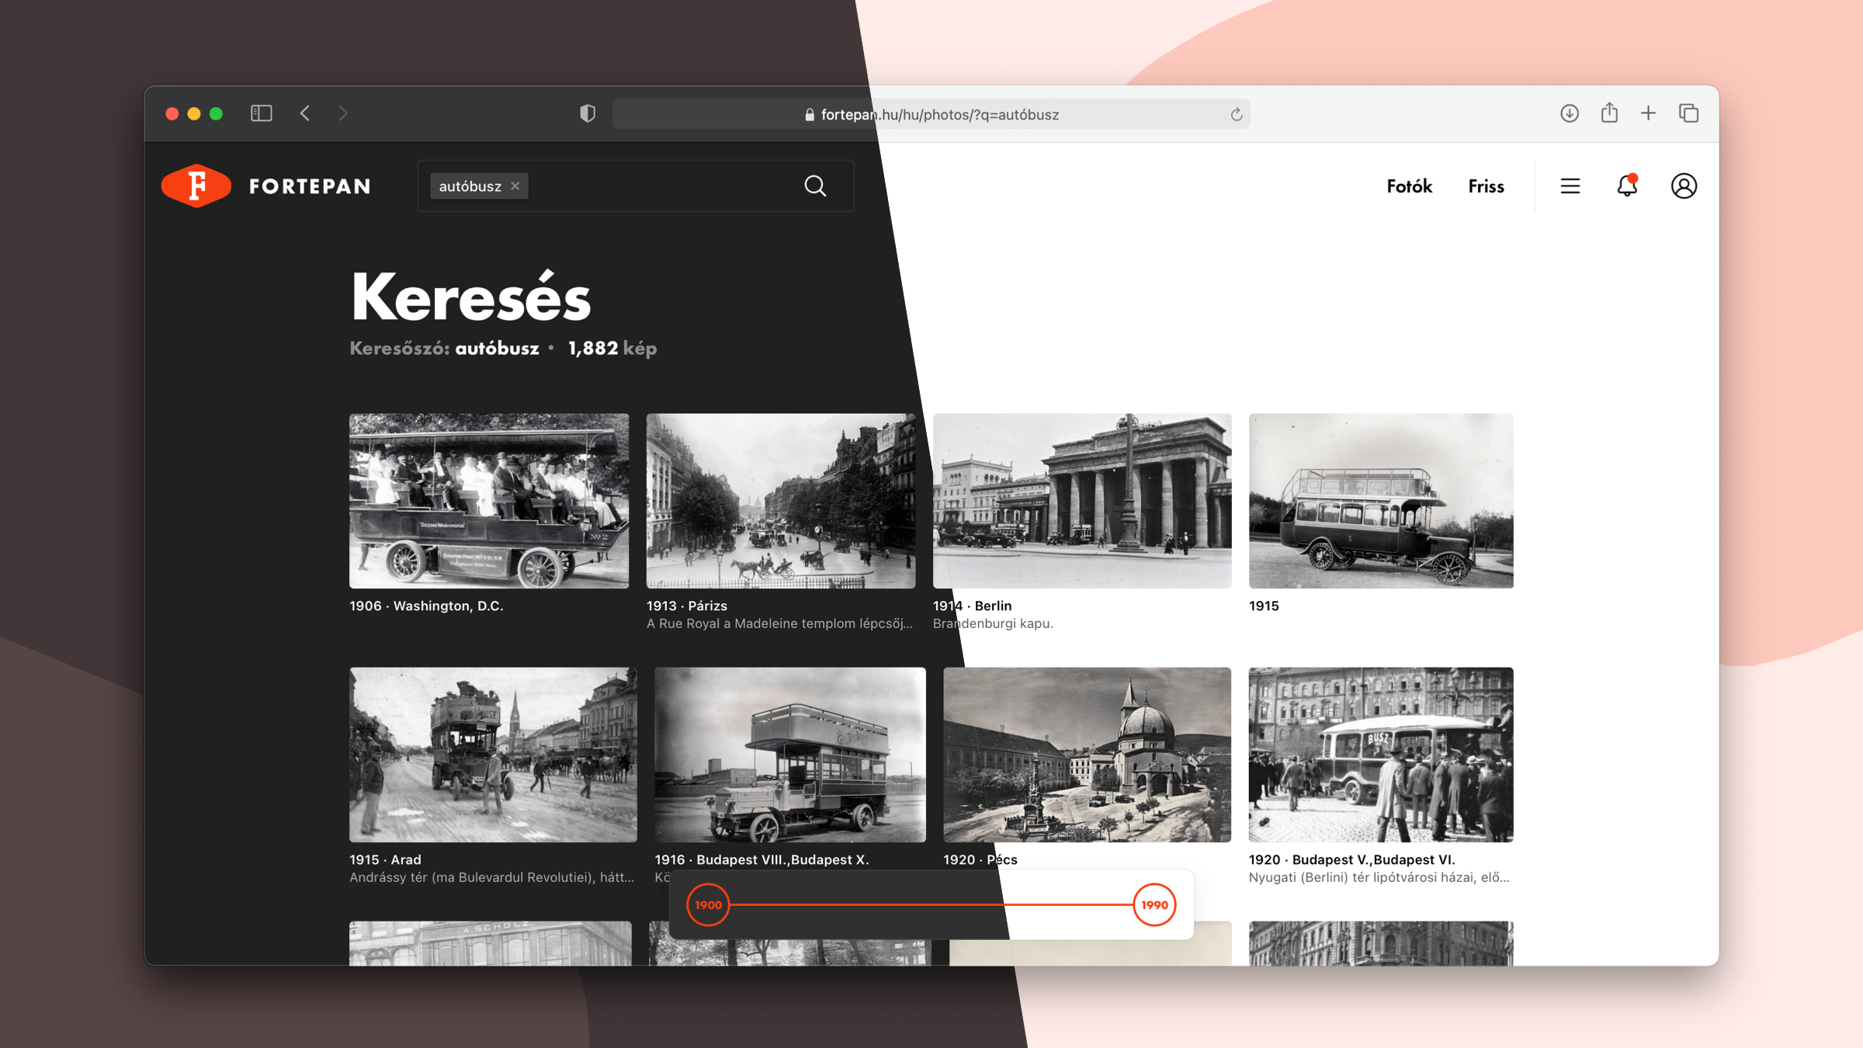Screen dimensions: 1863x1048
Task: Open the A. SCHOLZ storefront photo
Action: pos(491,943)
